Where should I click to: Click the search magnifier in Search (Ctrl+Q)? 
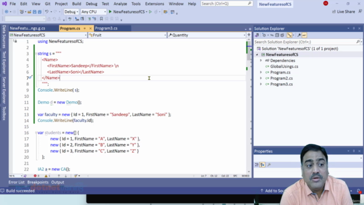pyautogui.click(x=250, y=3)
